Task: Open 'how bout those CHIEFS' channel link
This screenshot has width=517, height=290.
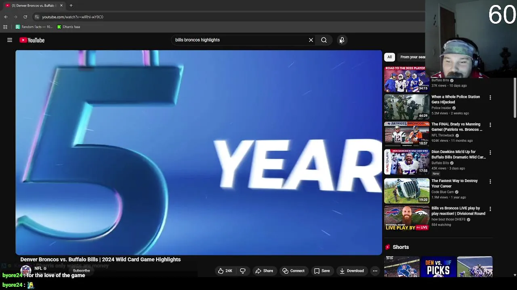Action: tap(448, 220)
